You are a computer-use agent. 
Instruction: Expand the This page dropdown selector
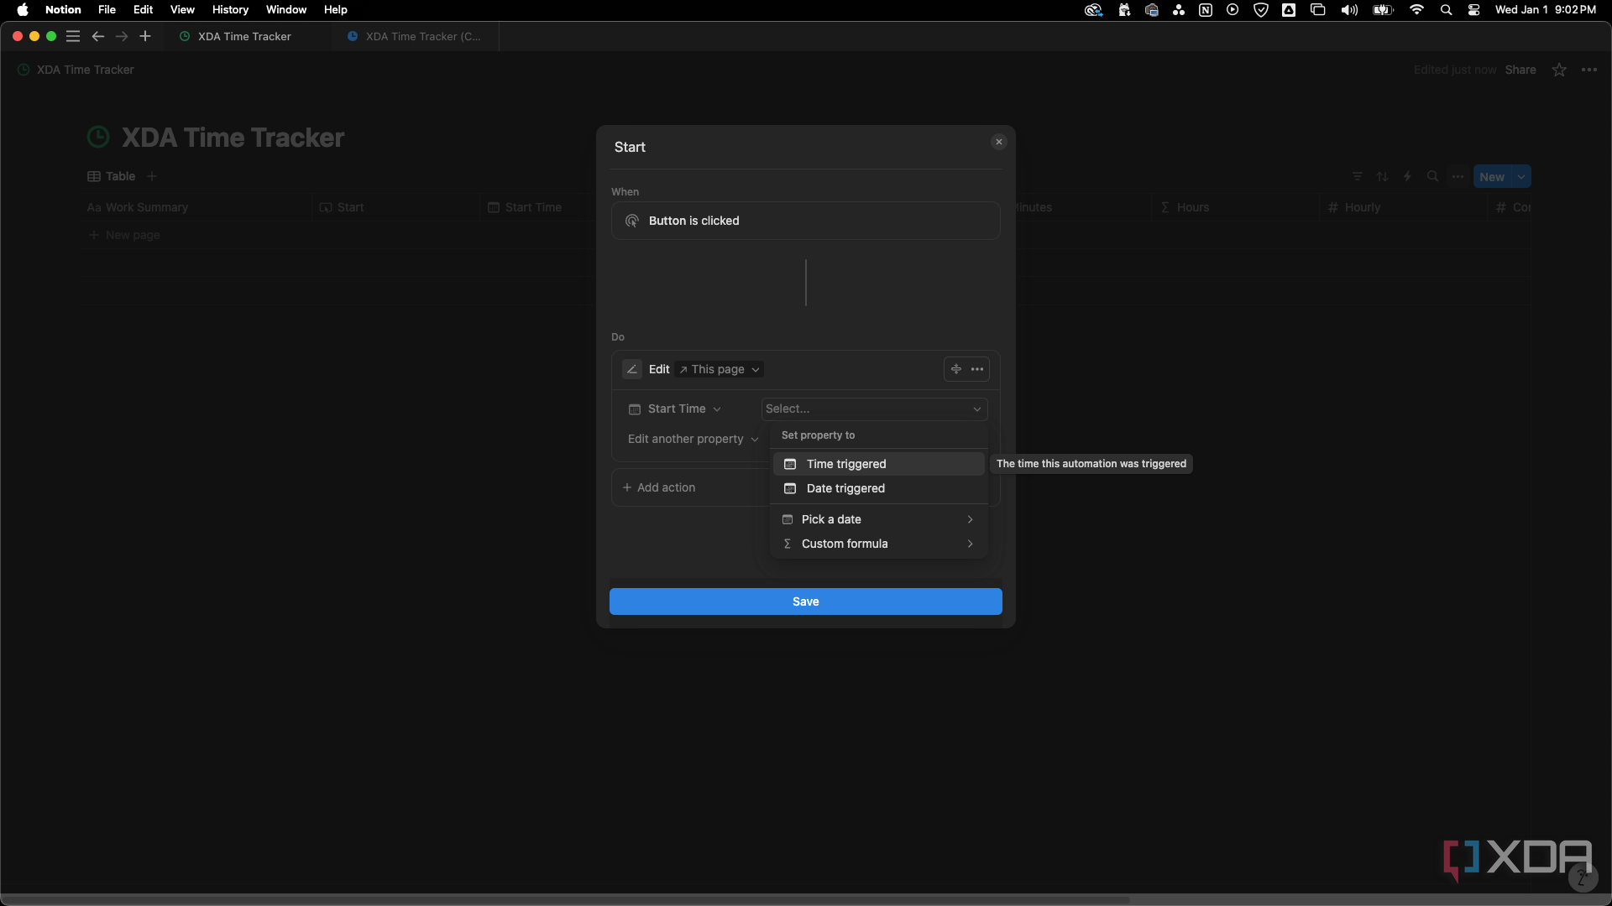720,368
